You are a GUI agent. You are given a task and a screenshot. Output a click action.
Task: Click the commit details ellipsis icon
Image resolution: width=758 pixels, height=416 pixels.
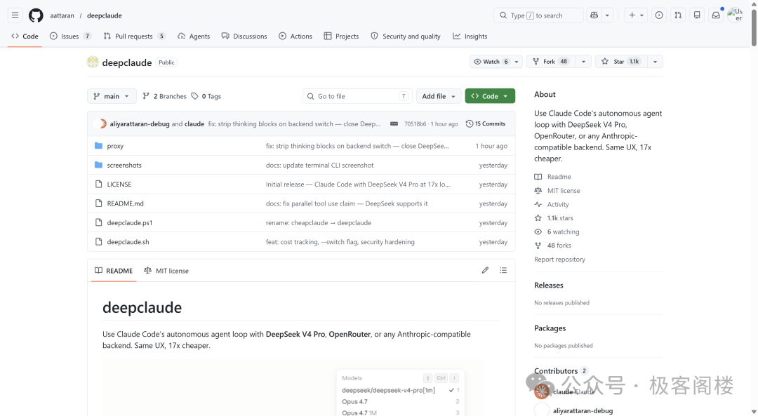[394, 123]
